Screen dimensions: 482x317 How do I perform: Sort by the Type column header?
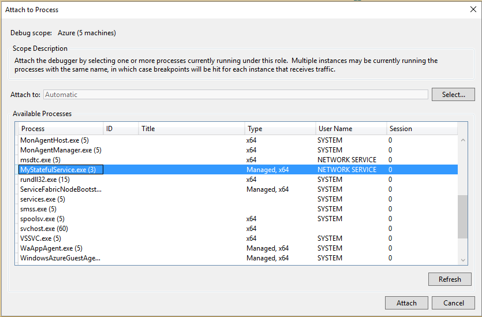coord(281,129)
